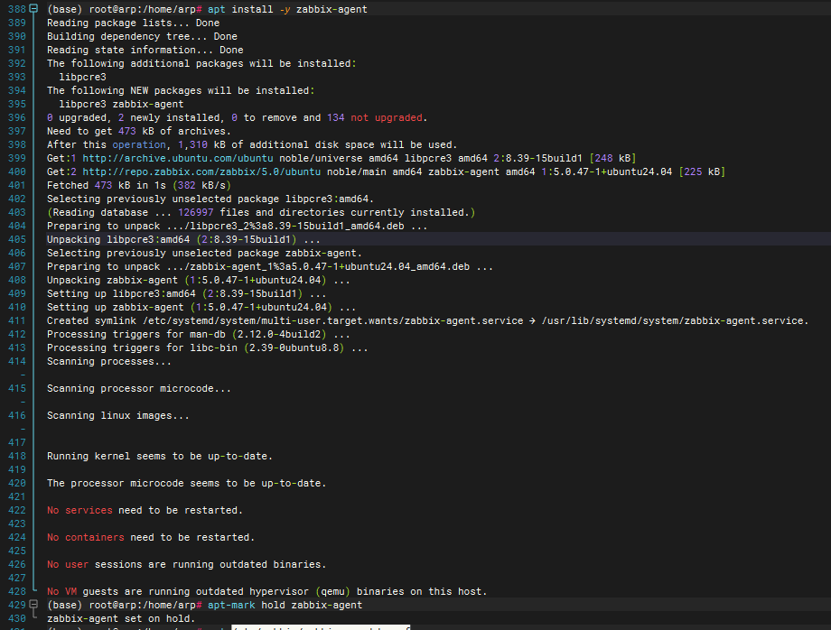Click 'No VM guests are running outdated hypervisor' line
831x630 pixels.
(x=267, y=591)
